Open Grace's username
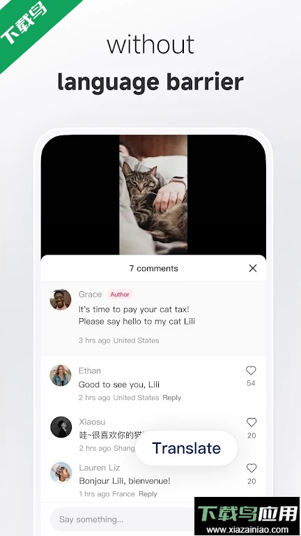Viewport: 301px width, 536px height. pos(90,295)
